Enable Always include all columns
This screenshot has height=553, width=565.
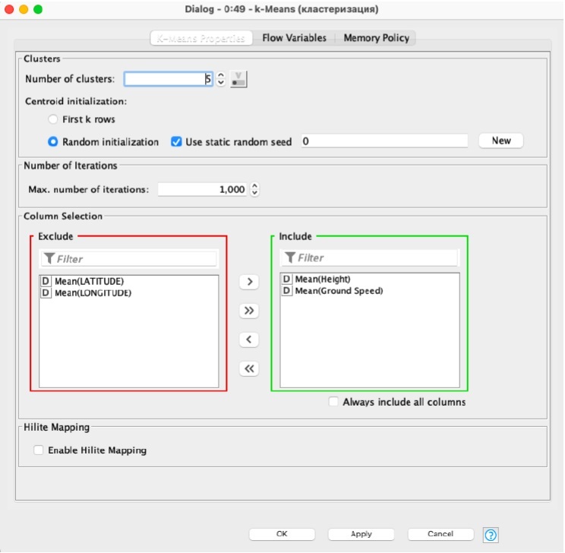click(333, 402)
